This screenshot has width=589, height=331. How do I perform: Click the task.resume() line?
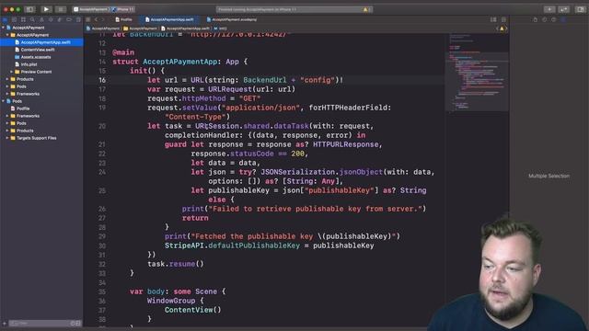pyautogui.click(x=176, y=264)
